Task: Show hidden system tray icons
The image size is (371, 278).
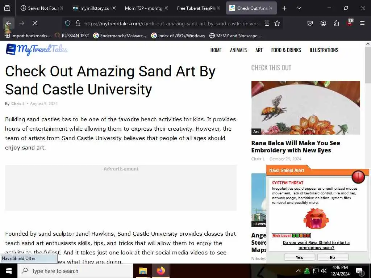Action: (298, 271)
